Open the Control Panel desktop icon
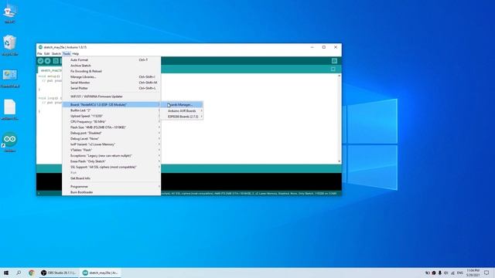Viewport: 495px width, 278px height. coord(10,78)
